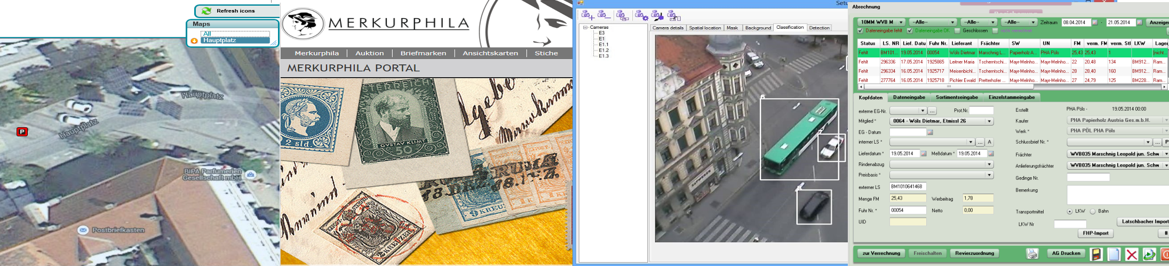Open camera settings via the gear camera icon

(x=642, y=15)
